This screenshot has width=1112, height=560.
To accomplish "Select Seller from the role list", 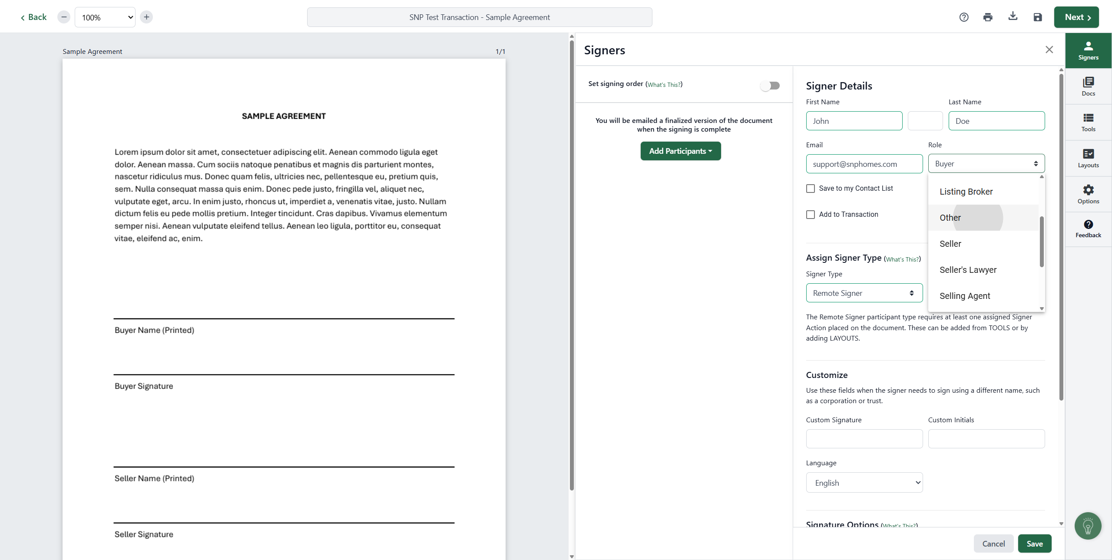I will point(950,244).
